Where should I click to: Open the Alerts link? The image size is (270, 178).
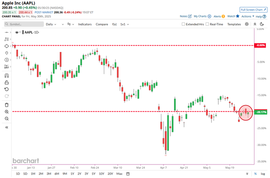coord(219,16)
